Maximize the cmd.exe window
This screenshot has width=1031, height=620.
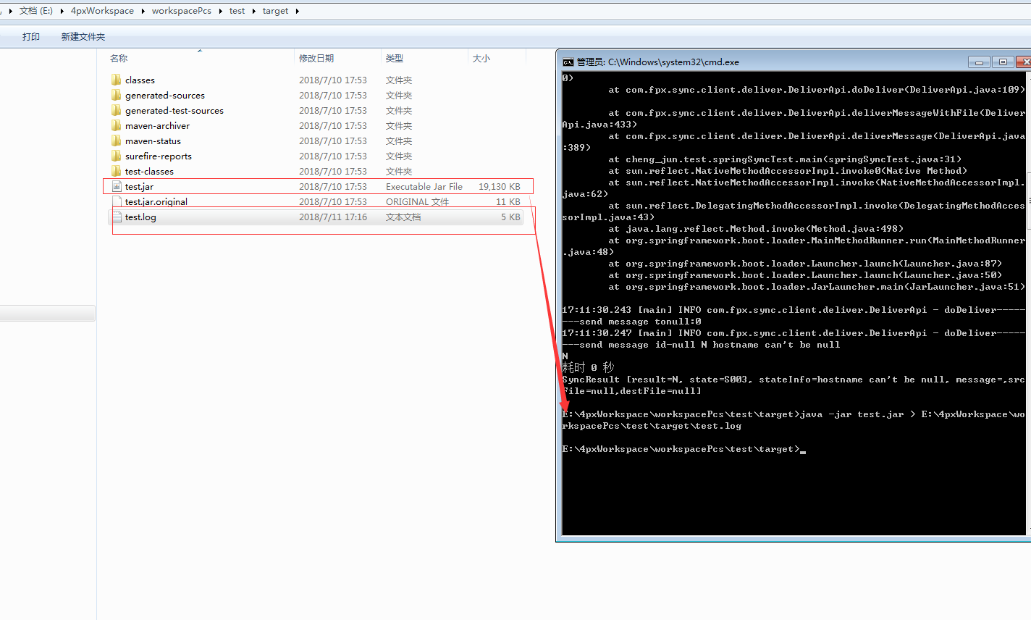1003,62
